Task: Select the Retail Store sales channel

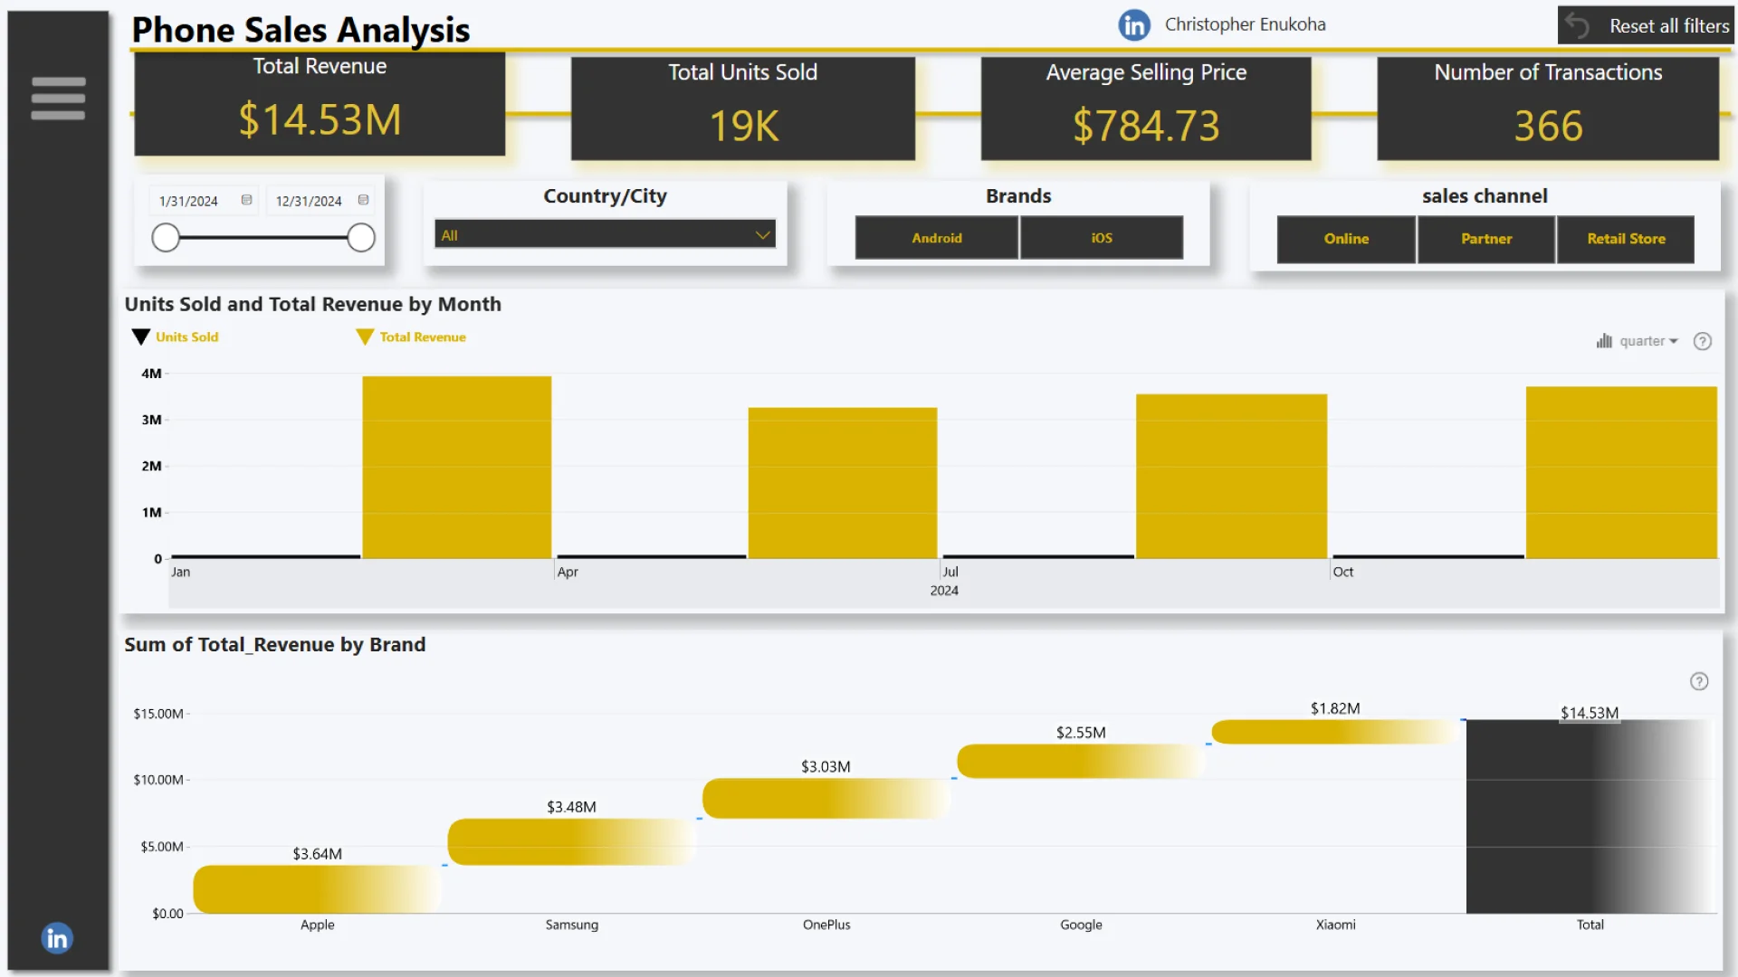Action: [x=1626, y=239]
